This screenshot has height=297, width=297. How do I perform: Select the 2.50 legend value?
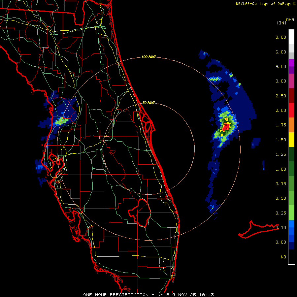(x=281, y=96)
